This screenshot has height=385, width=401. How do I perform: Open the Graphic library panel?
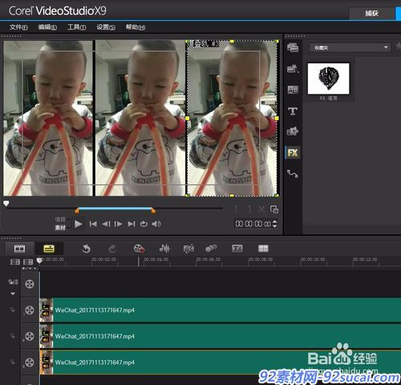293,132
